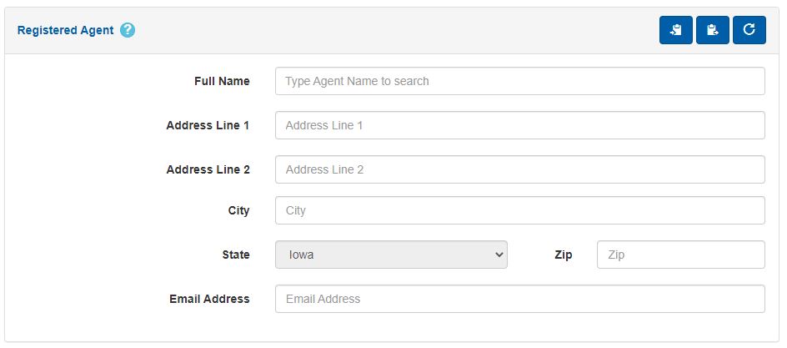Click the Zip label
Image resolution: width=787 pixels, height=348 pixels.
[x=564, y=255]
